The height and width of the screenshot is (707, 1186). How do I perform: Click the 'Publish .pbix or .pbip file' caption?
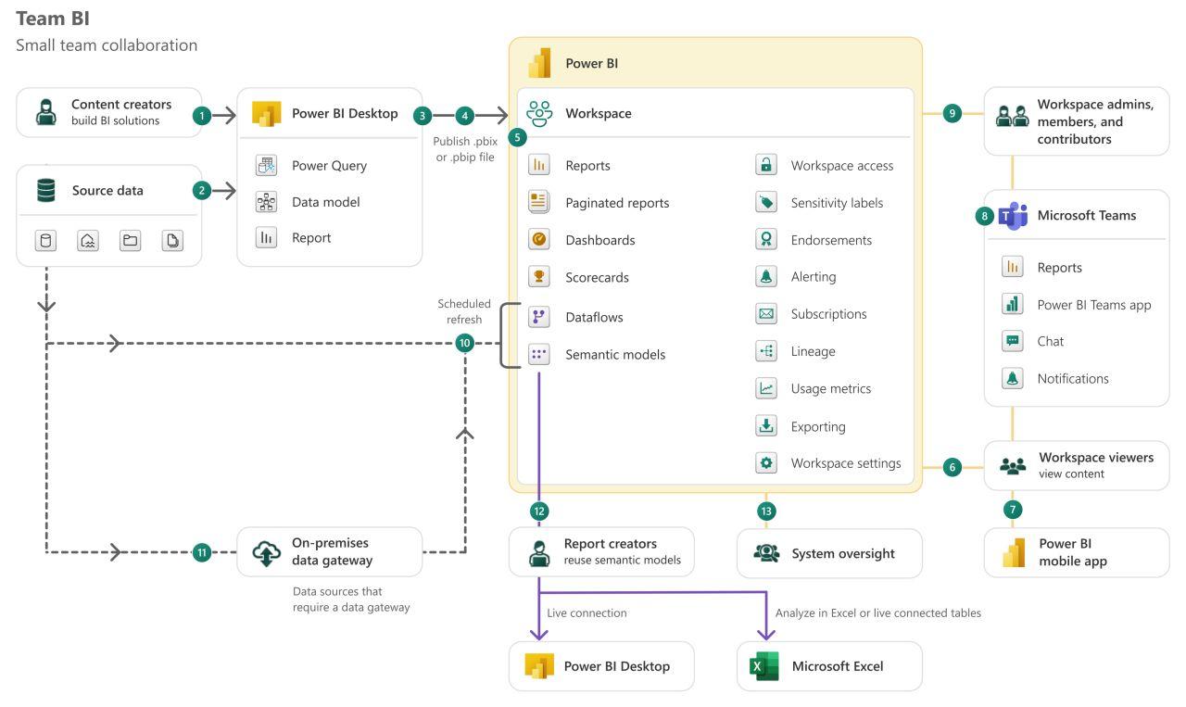click(x=464, y=149)
